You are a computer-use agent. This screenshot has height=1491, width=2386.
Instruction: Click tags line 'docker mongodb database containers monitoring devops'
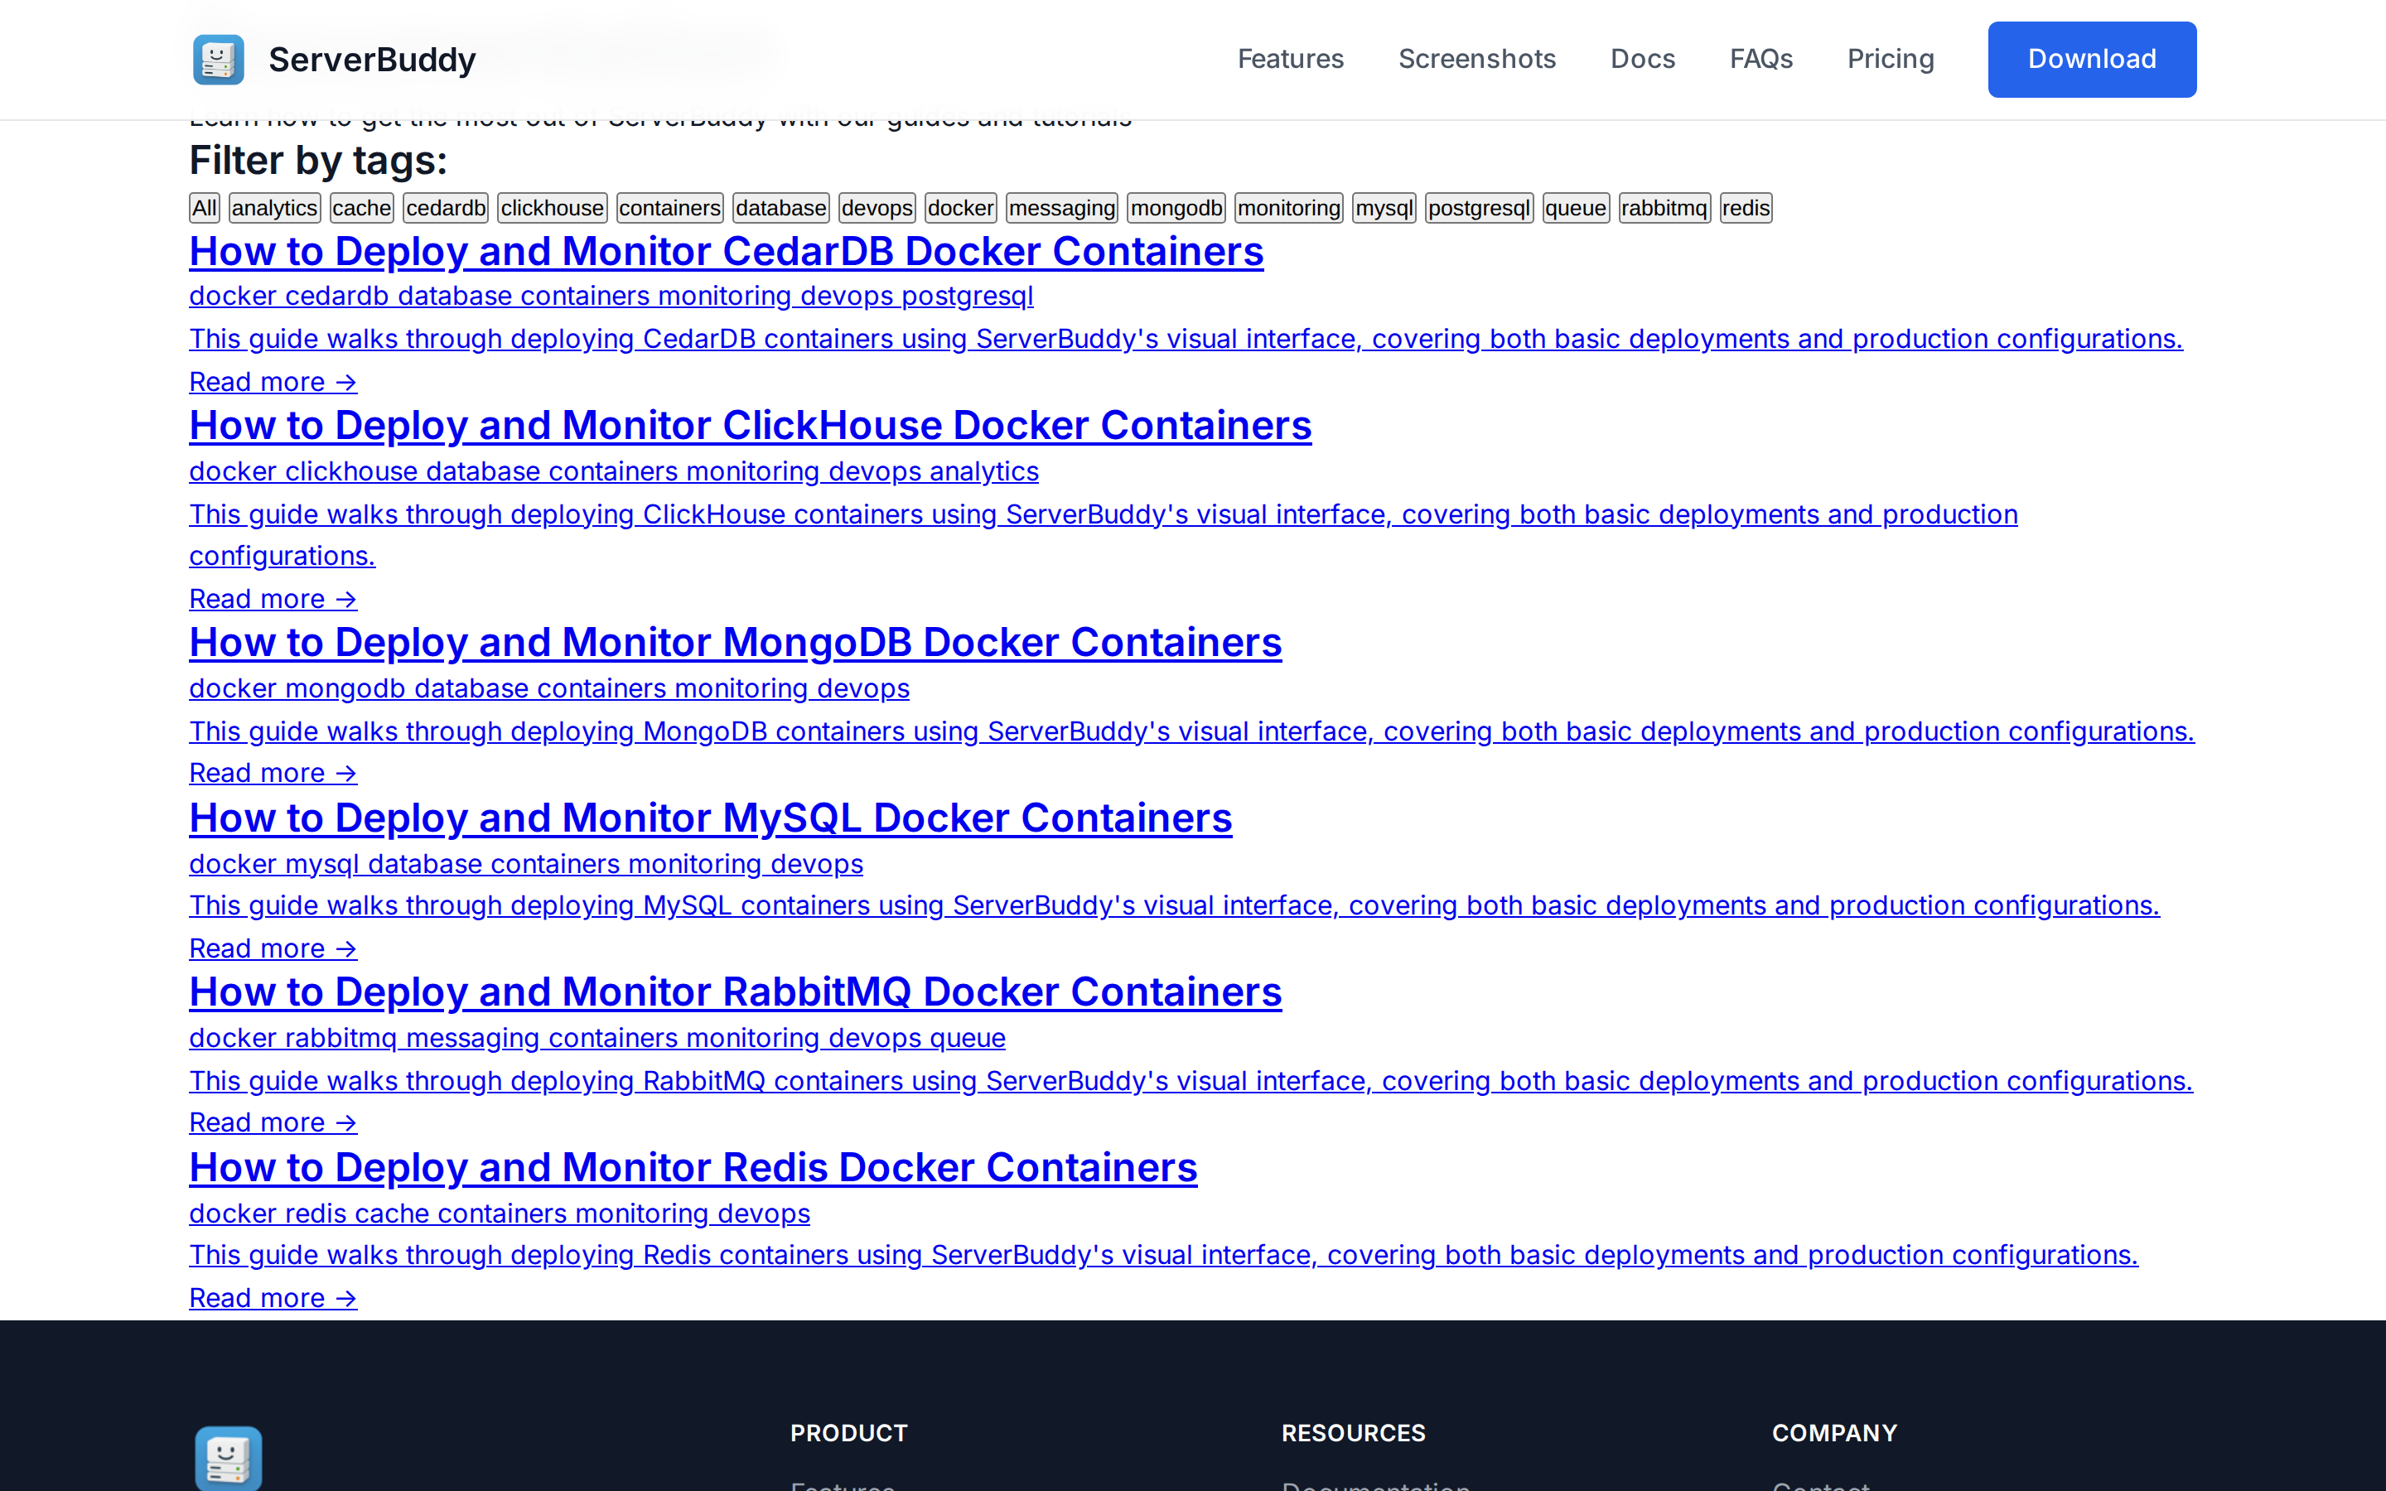point(549,688)
